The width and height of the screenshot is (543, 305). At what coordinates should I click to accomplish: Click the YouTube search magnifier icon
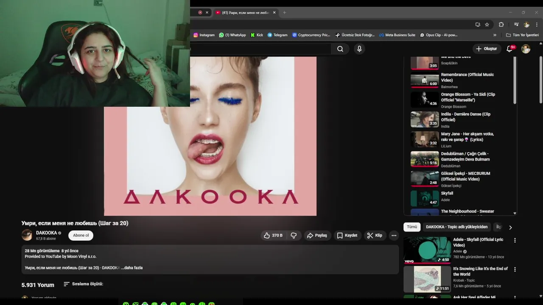pos(340,49)
